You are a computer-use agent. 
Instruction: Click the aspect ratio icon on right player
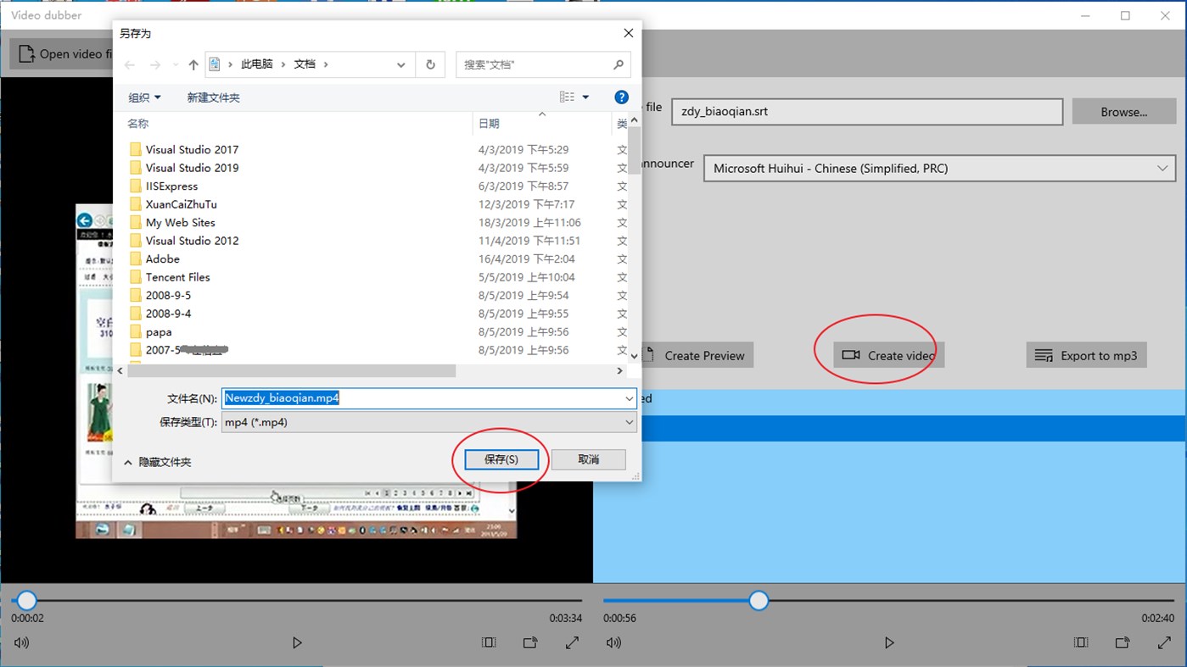1080,642
